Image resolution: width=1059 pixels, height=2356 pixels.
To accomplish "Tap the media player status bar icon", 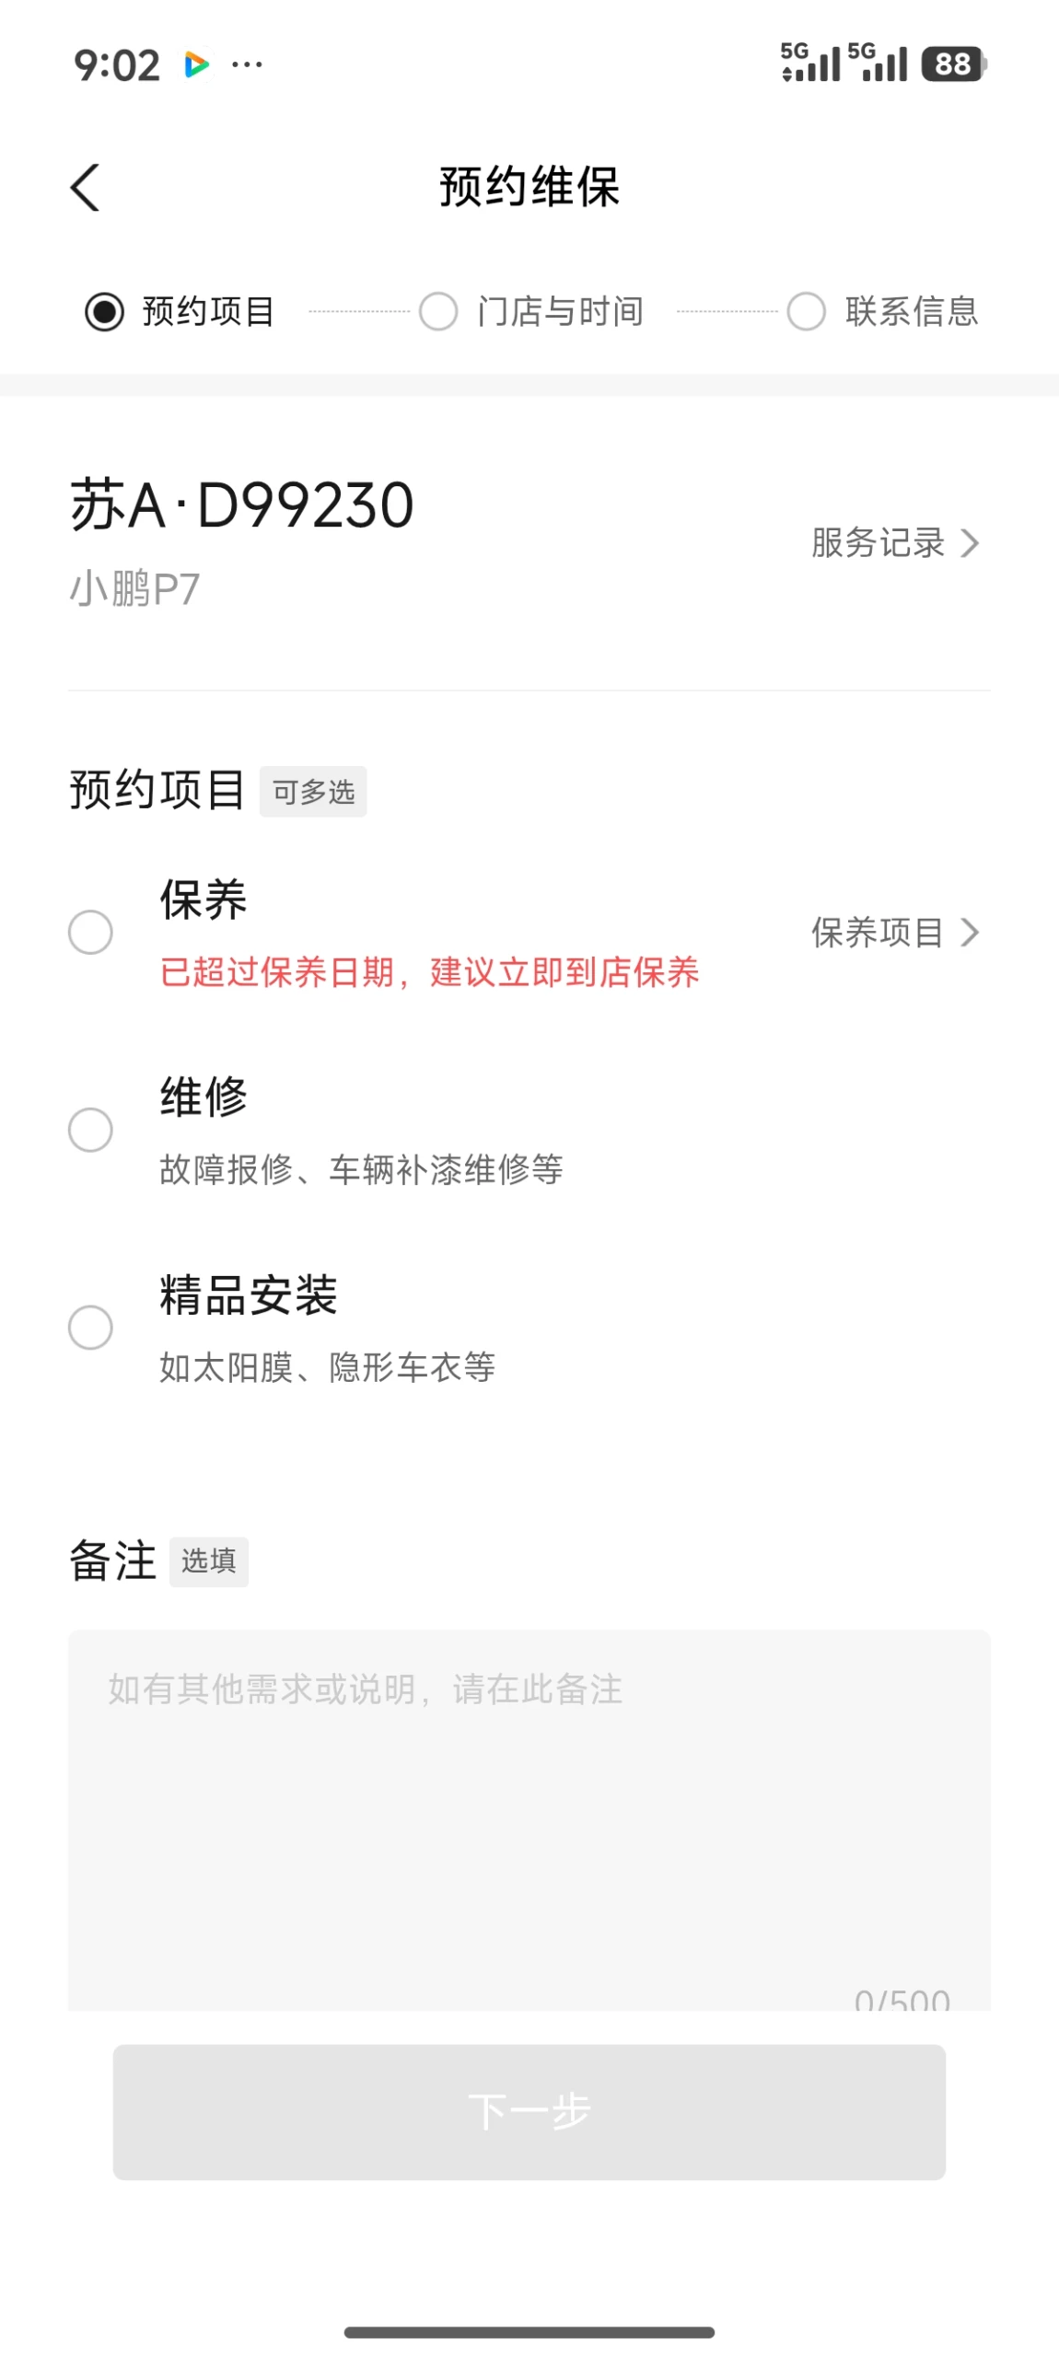I will pyautogui.click(x=196, y=64).
